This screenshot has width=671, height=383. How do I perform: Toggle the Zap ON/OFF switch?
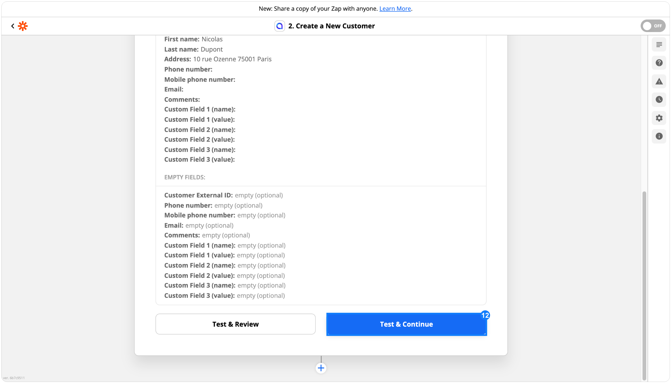point(653,26)
